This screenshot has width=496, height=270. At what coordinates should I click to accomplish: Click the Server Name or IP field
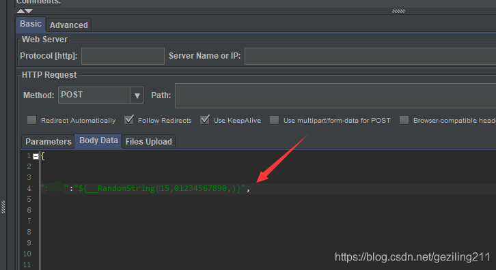(370, 56)
